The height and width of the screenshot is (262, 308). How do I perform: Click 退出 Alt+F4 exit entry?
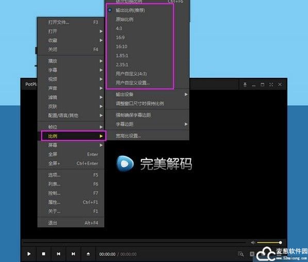[x=71, y=223]
